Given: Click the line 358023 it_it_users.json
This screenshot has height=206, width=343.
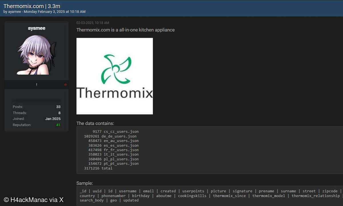Looking at the screenshot, I should tap(113, 154).
